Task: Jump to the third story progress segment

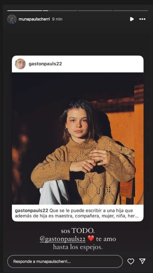Action: [95, 11]
